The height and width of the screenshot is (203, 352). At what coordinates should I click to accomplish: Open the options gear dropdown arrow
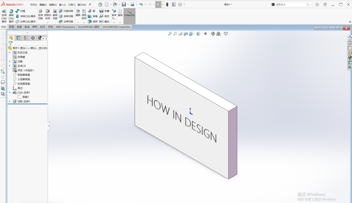tap(184, 4)
